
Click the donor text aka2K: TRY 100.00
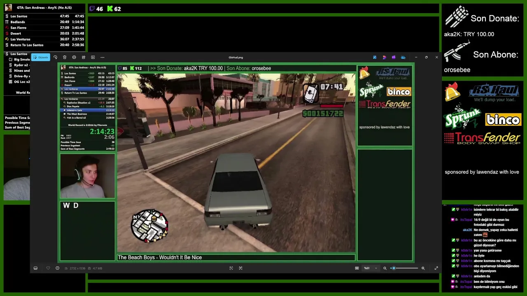click(x=469, y=34)
